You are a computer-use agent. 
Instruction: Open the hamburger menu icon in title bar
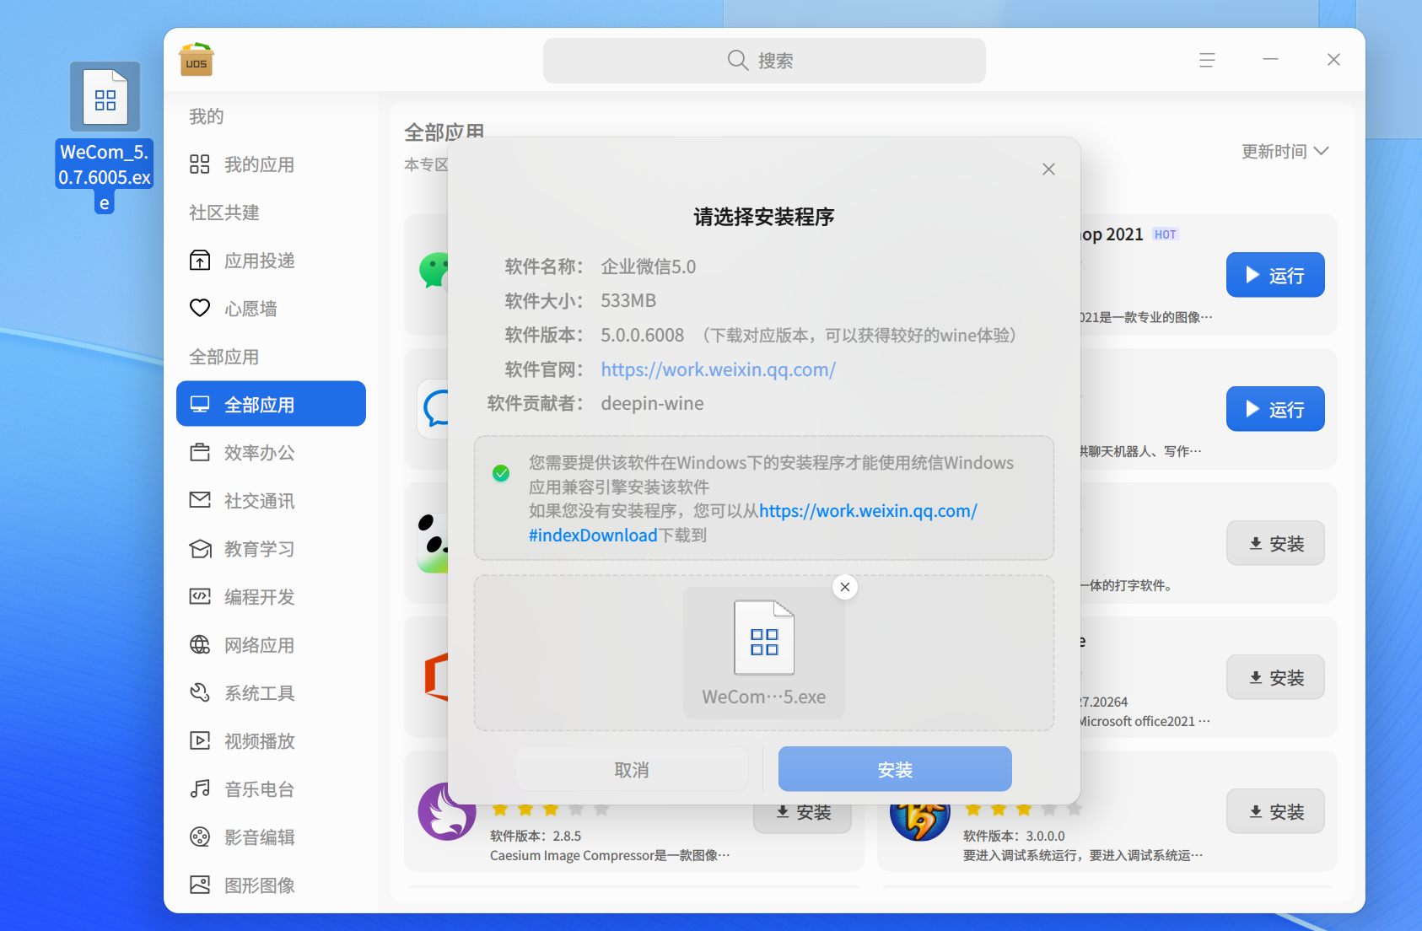1207,60
